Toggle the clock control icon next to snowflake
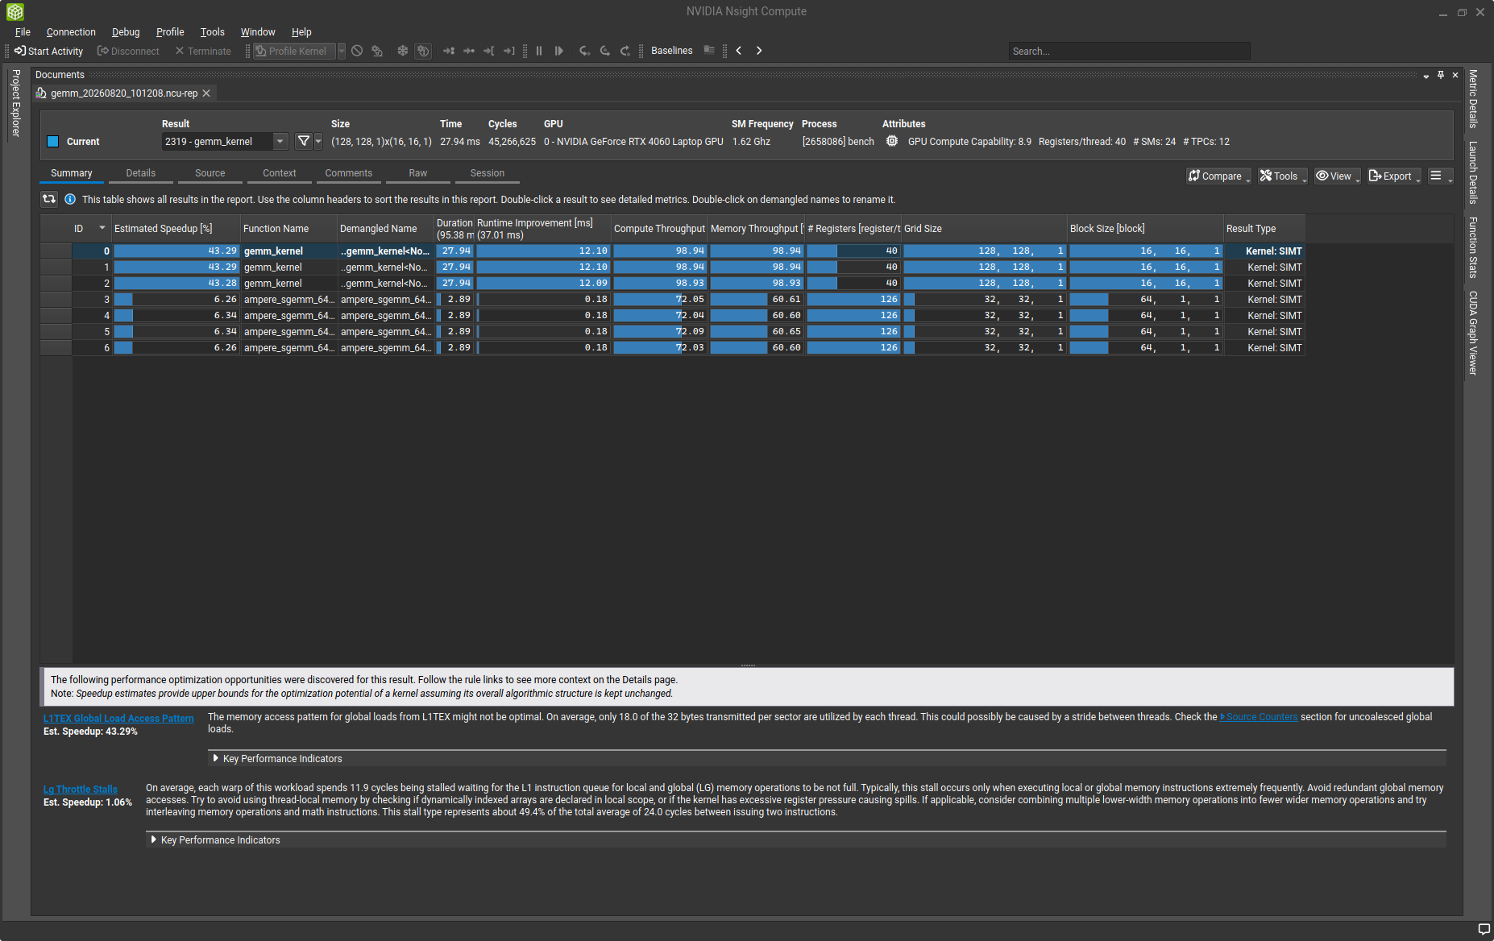The image size is (1494, 941). [x=423, y=51]
